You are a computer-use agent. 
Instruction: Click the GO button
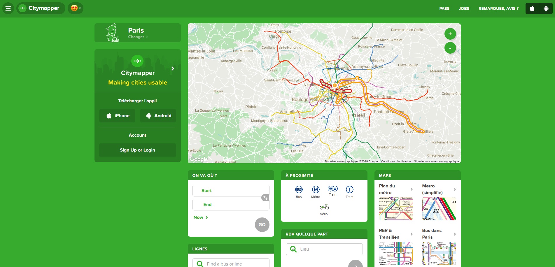tap(262, 225)
